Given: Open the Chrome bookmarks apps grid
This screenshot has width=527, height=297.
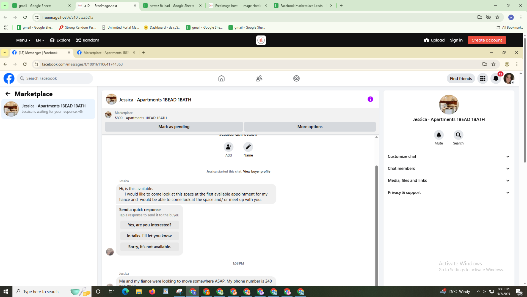Looking at the screenshot, I should tap(6, 28).
